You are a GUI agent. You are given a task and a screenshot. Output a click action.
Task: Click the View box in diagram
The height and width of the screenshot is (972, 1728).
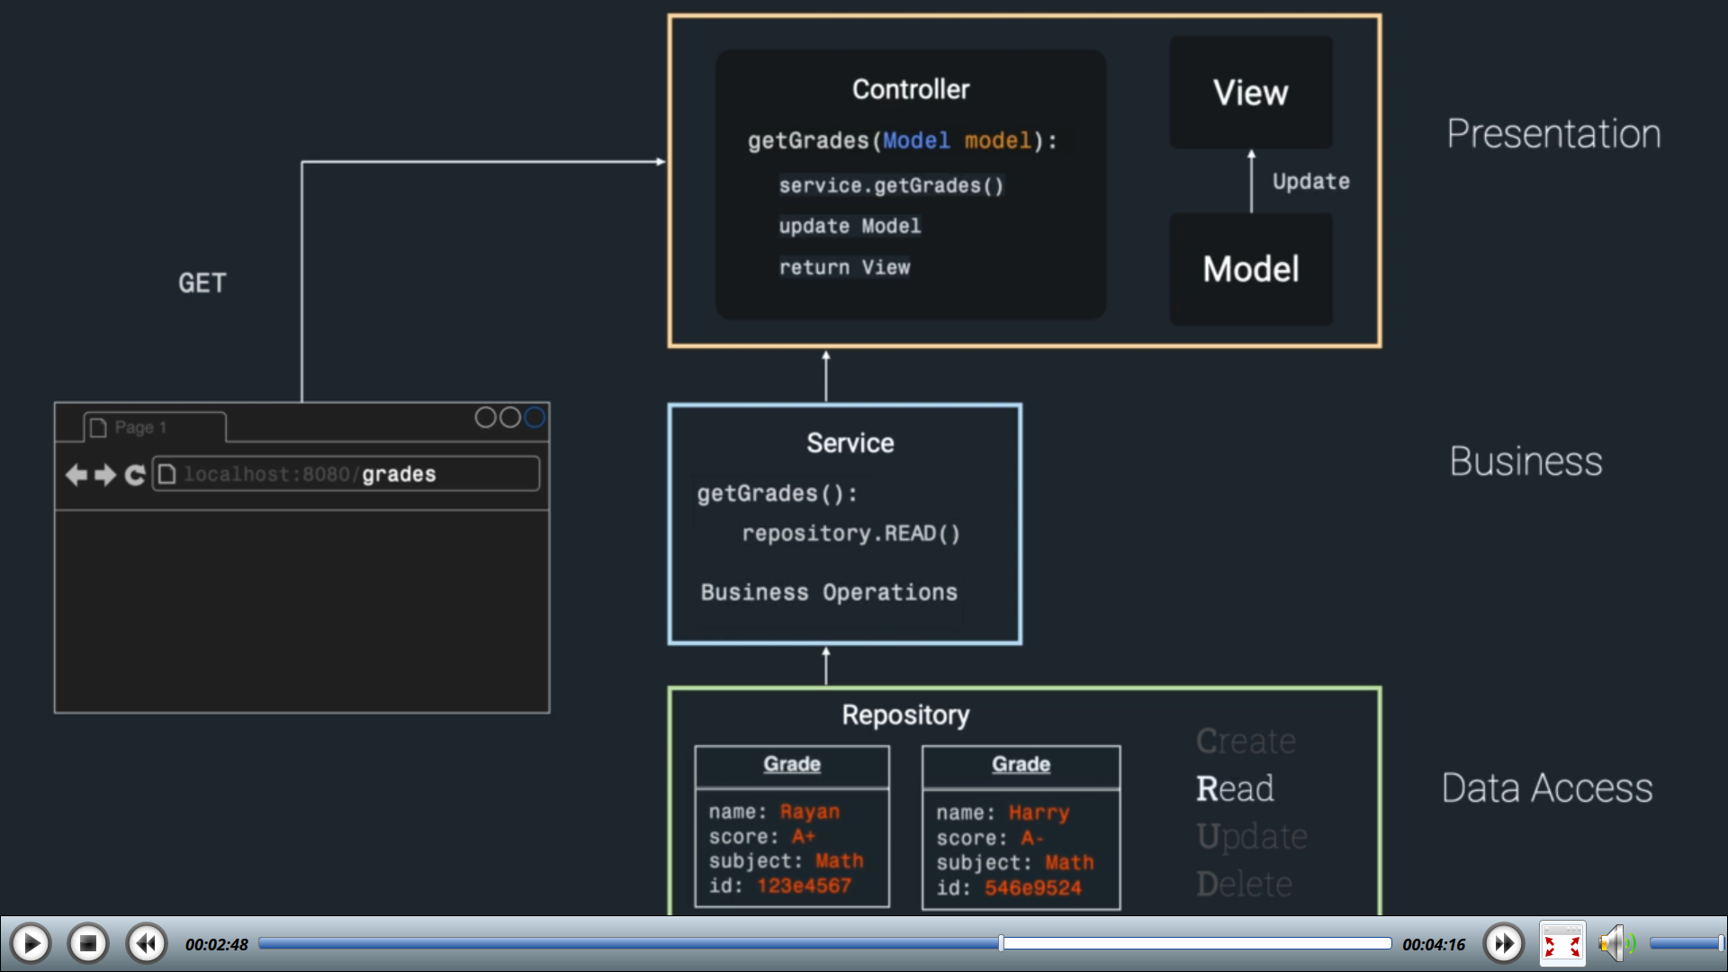[x=1250, y=93]
